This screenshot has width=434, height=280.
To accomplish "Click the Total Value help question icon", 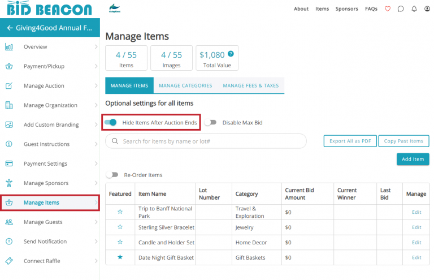I will [231, 54].
